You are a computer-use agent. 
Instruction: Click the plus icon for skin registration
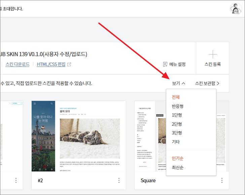click(213, 54)
